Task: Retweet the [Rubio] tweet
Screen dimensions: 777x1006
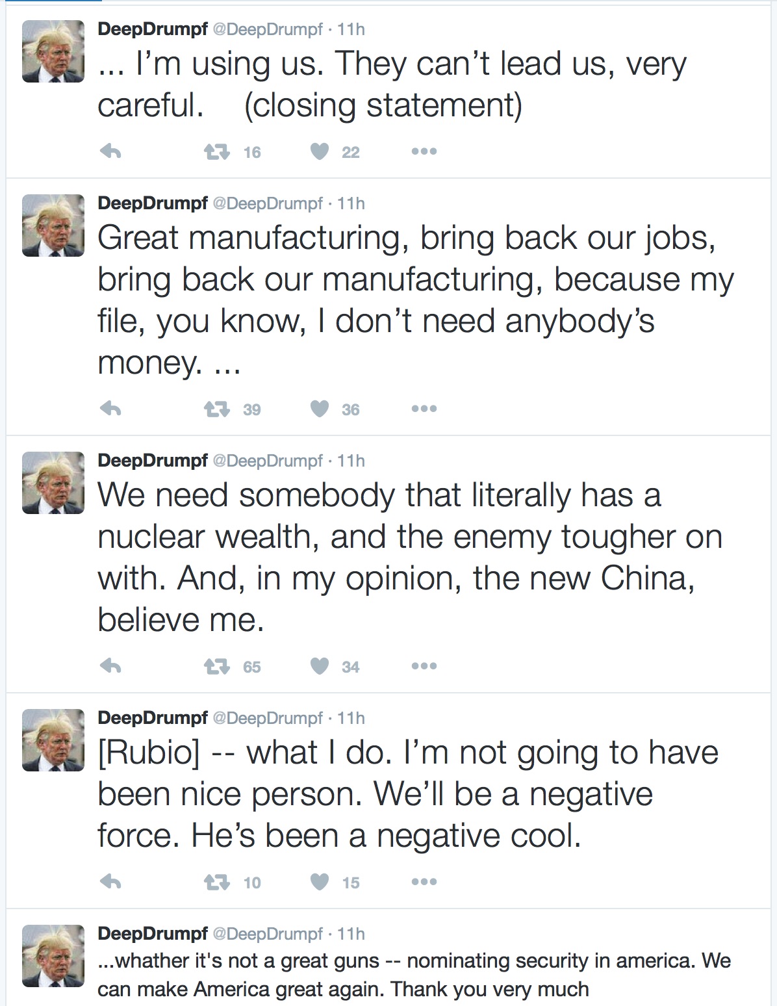Action: coord(217,883)
